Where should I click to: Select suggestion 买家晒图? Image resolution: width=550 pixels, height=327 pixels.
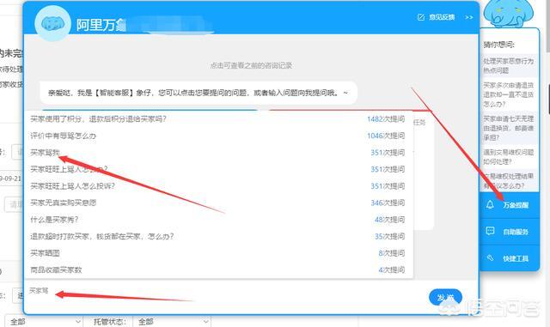(45, 253)
